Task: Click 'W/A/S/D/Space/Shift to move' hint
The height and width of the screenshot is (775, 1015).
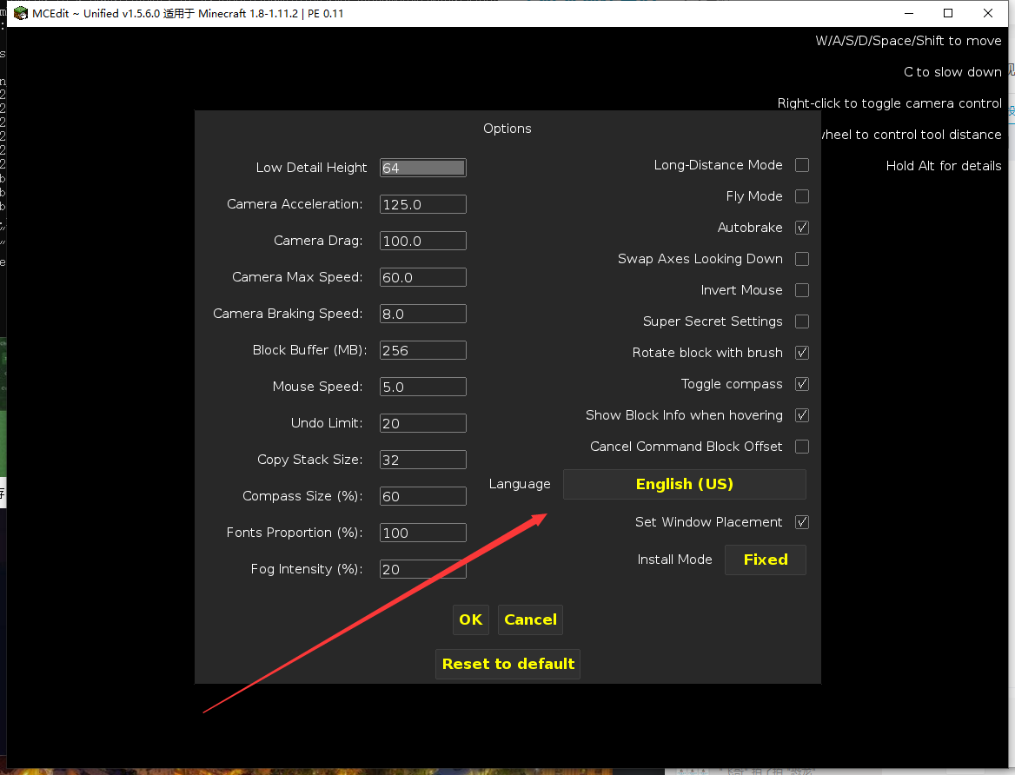Action: 908,41
